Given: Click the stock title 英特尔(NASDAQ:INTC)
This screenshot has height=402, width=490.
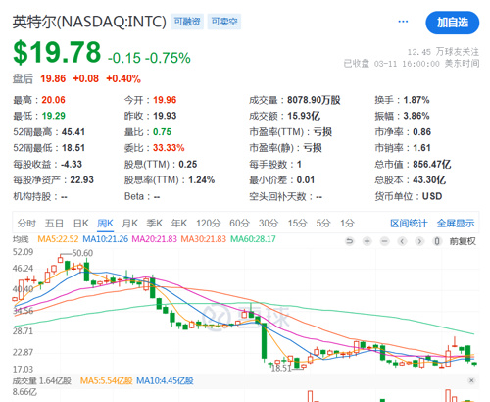Looking at the screenshot, I should tap(89, 22).
